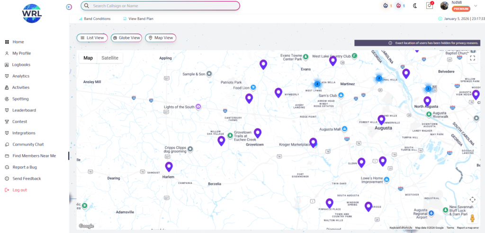Image resolution: width=485 pixels, height=233 pixels.
Task: Go to Leaderboard in the sidebar
Action: (x=24, y=110)
